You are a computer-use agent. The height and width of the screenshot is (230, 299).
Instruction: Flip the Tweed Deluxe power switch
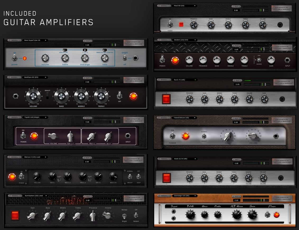(x=172, y=136)
